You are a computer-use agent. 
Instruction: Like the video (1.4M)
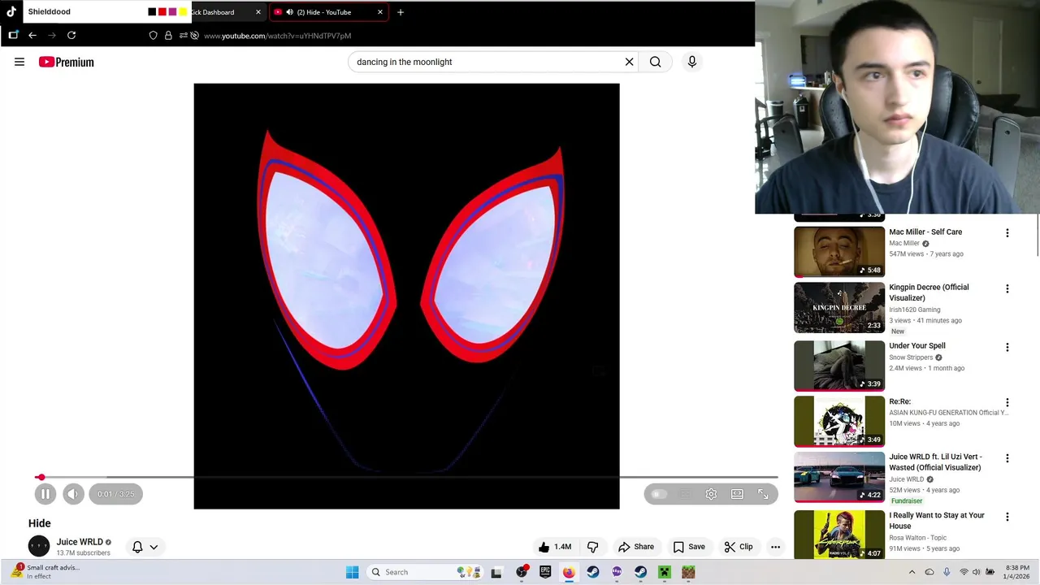[554, 547]
